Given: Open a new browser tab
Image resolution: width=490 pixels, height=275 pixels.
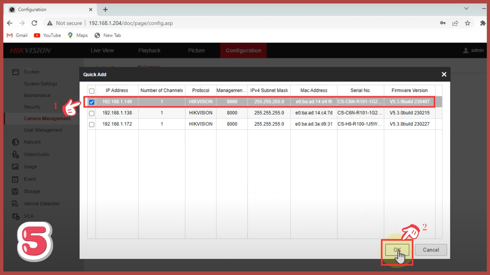Looking at the screenshot, I should click(105, 9).
